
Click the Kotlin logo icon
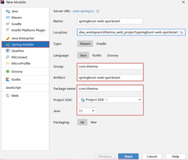pyautogui.click(x=8, y=79)
